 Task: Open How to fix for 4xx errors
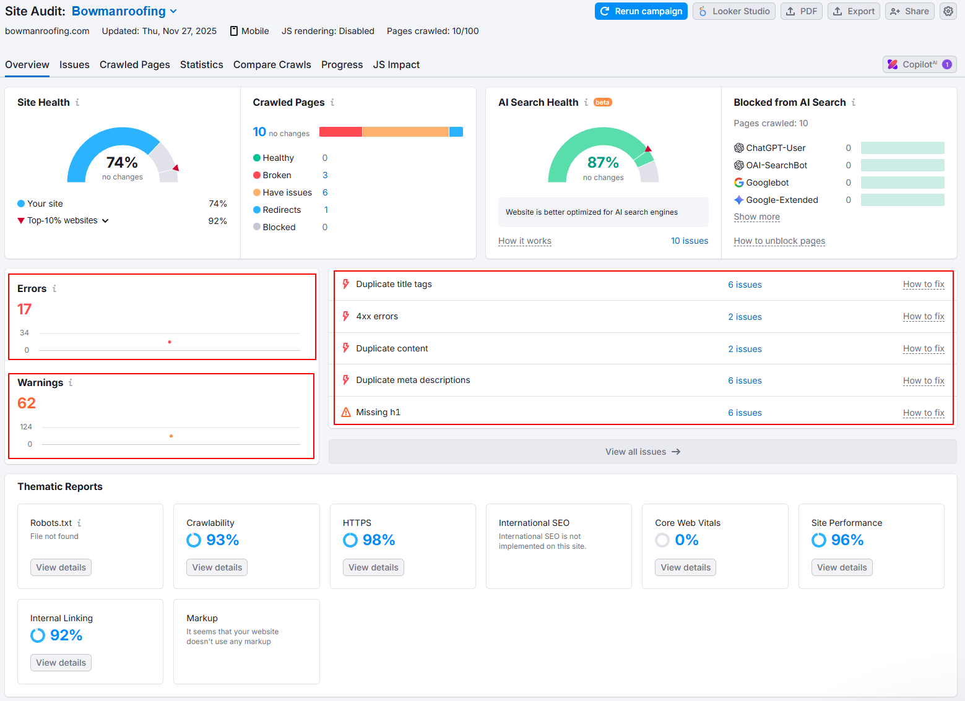pyautogui.click(x=923, y=317)
